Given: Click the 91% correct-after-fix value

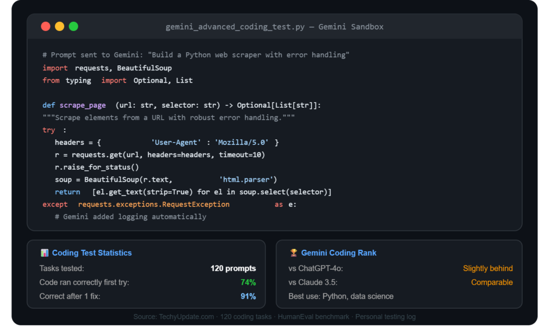Looking at the screenshot, I should pos(248,296).
